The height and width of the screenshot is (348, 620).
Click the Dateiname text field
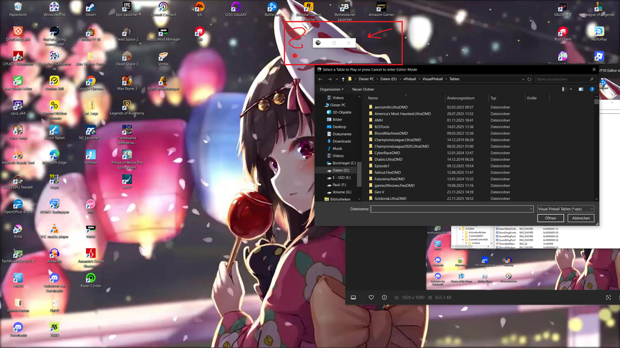[x=451, y=209]
